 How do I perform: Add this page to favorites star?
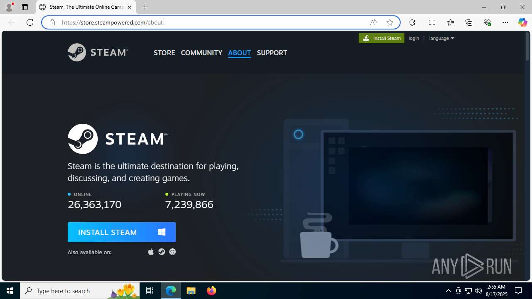click(x=390, y=22)
